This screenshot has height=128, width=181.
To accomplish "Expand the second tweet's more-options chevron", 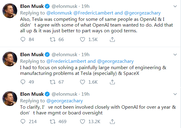I will 175,55.
